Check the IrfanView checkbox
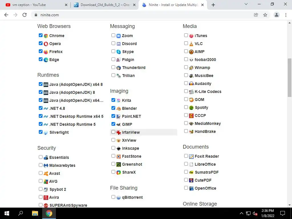This screenshot has width=292, height=219. (x=113, y=132)
